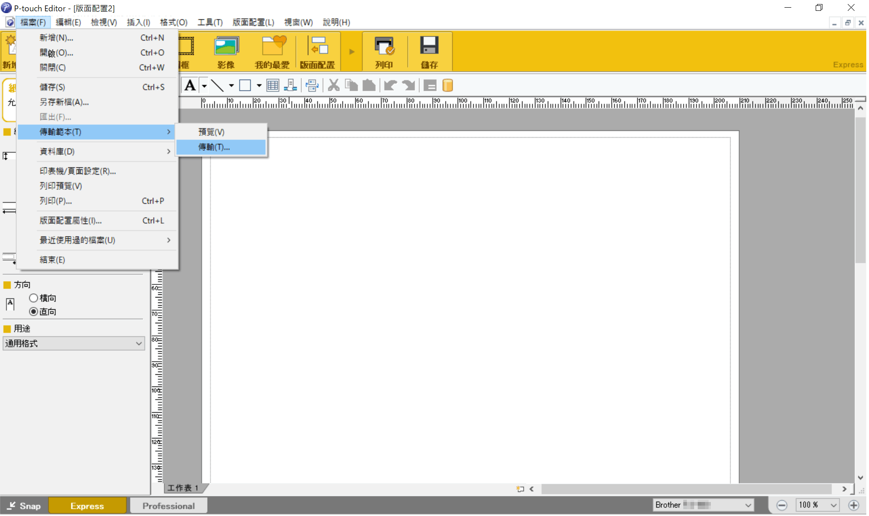Insert a table with the Table icon
Screen dimensions: 869x516
[x=273, y=85]
